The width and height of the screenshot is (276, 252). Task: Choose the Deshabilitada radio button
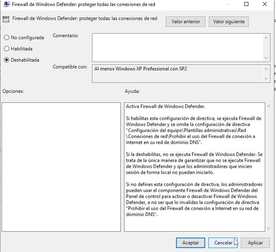coord(6,60)
